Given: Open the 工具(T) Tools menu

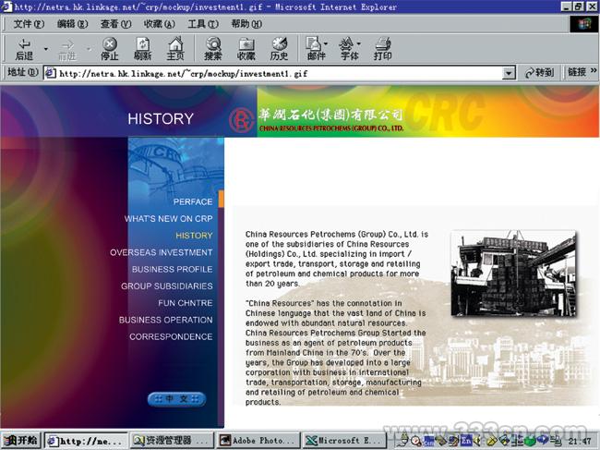Looking at the screenshot, I should [203, 23].
